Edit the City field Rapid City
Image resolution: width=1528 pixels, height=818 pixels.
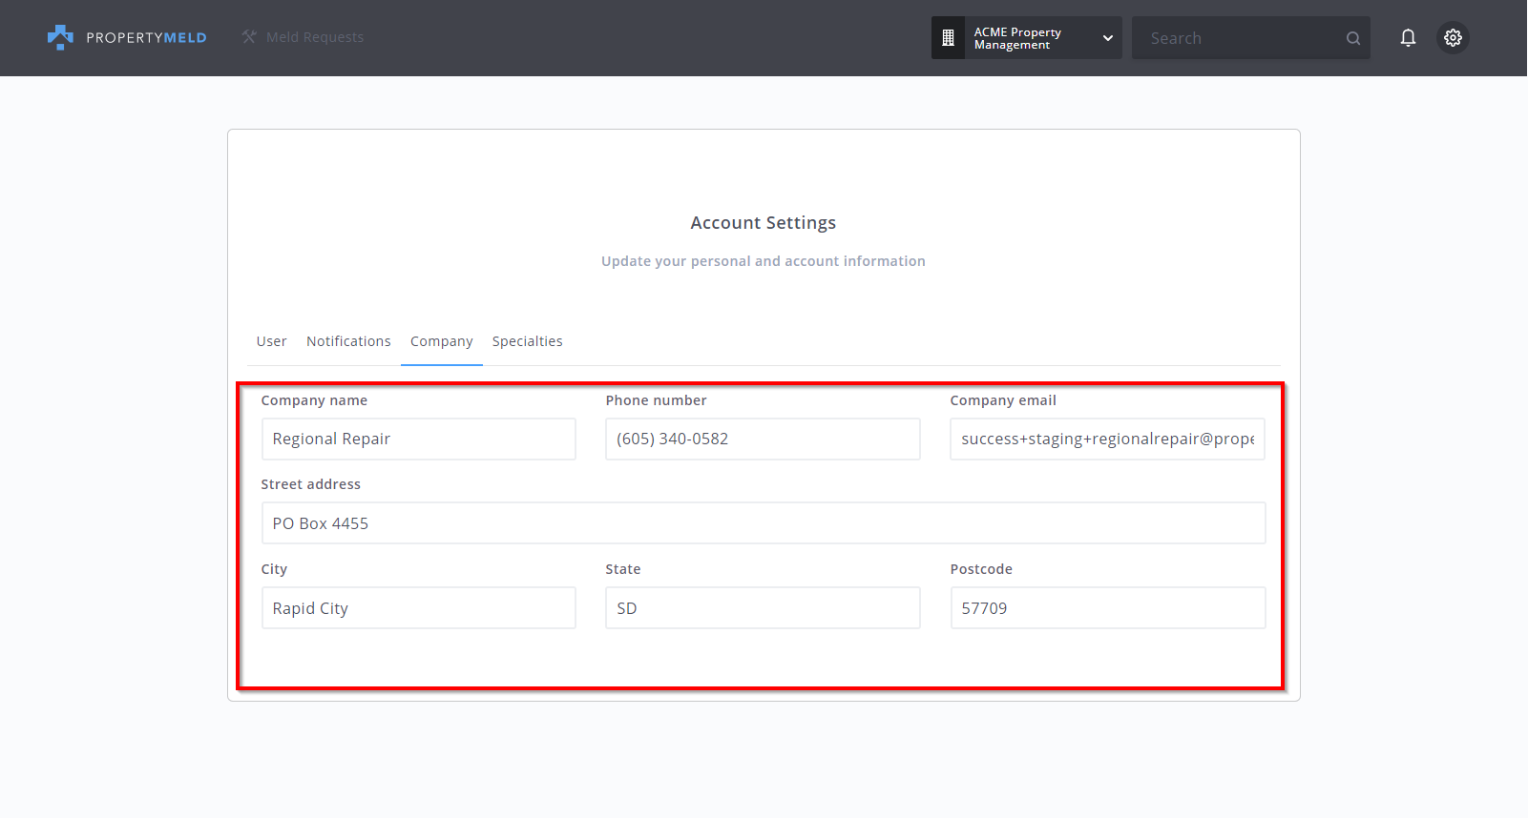coord(419,608)
